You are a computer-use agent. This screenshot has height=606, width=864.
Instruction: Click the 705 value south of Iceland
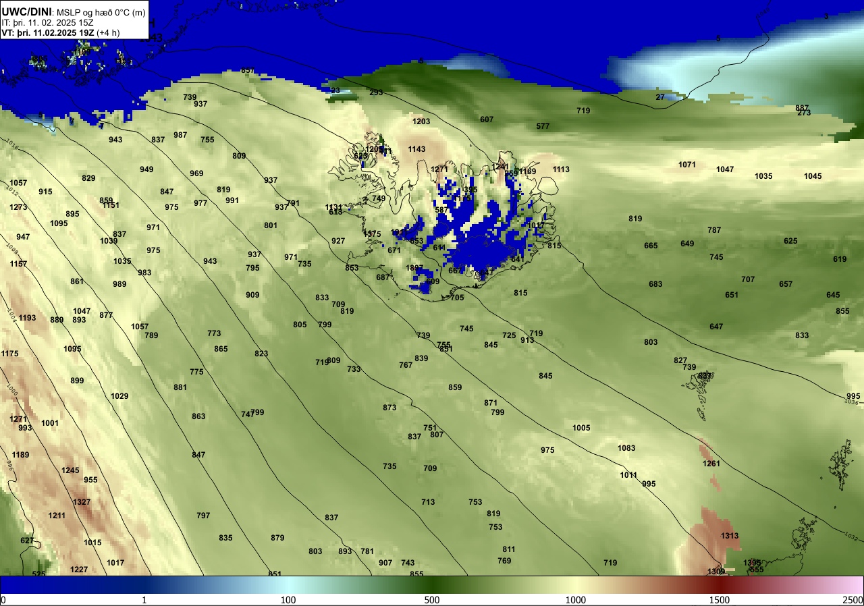[x=457, y=298]
